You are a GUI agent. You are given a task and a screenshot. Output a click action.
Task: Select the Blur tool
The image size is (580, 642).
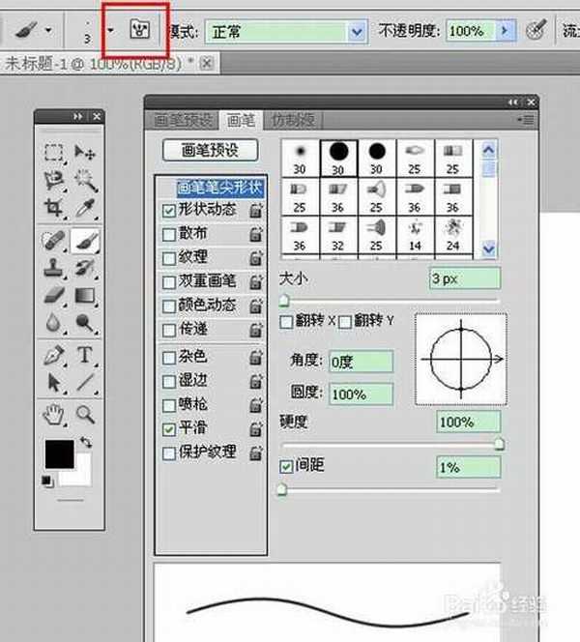point(53,323)
